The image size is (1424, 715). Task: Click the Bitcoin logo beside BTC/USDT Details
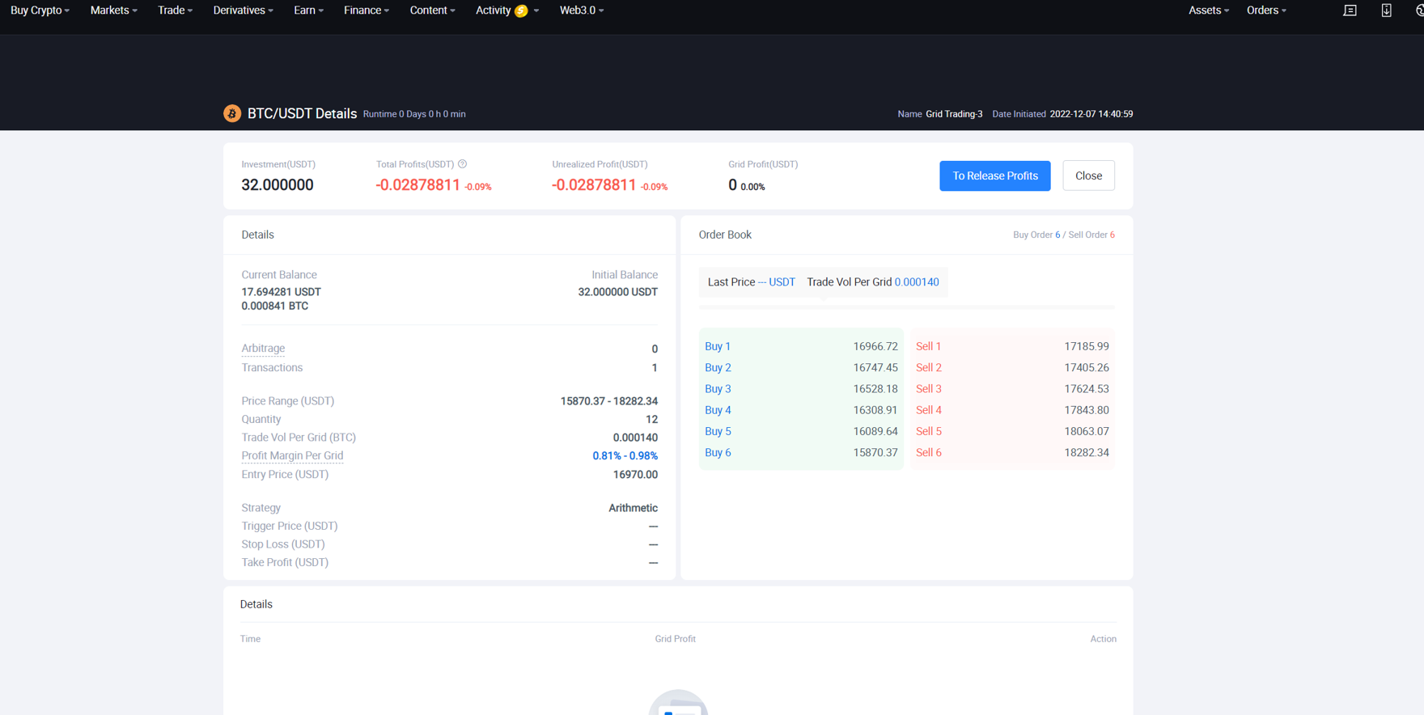(232, 113)
